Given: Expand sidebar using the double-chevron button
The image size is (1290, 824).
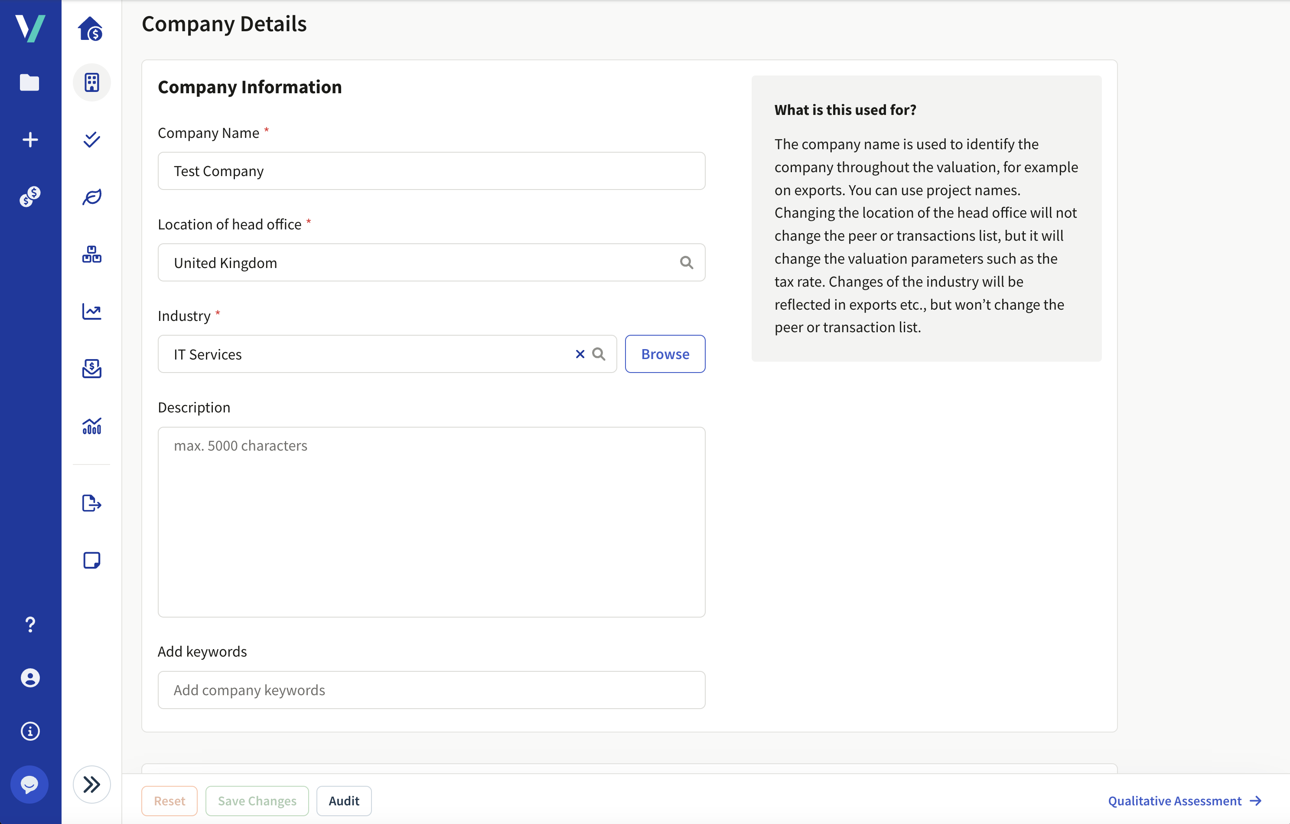Looking at the screenshot, I should point(91,785).
